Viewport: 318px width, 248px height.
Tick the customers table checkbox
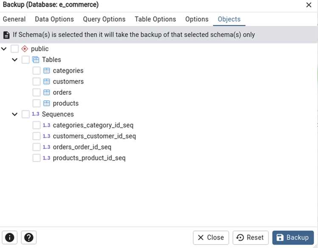36,82
